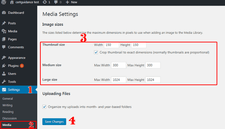
Task: Open Dashboard via its gauge icon
Action: pos(4,13)
